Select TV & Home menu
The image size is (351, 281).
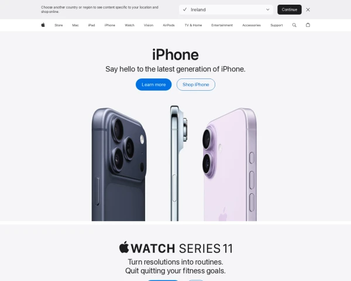coord(193,25)
